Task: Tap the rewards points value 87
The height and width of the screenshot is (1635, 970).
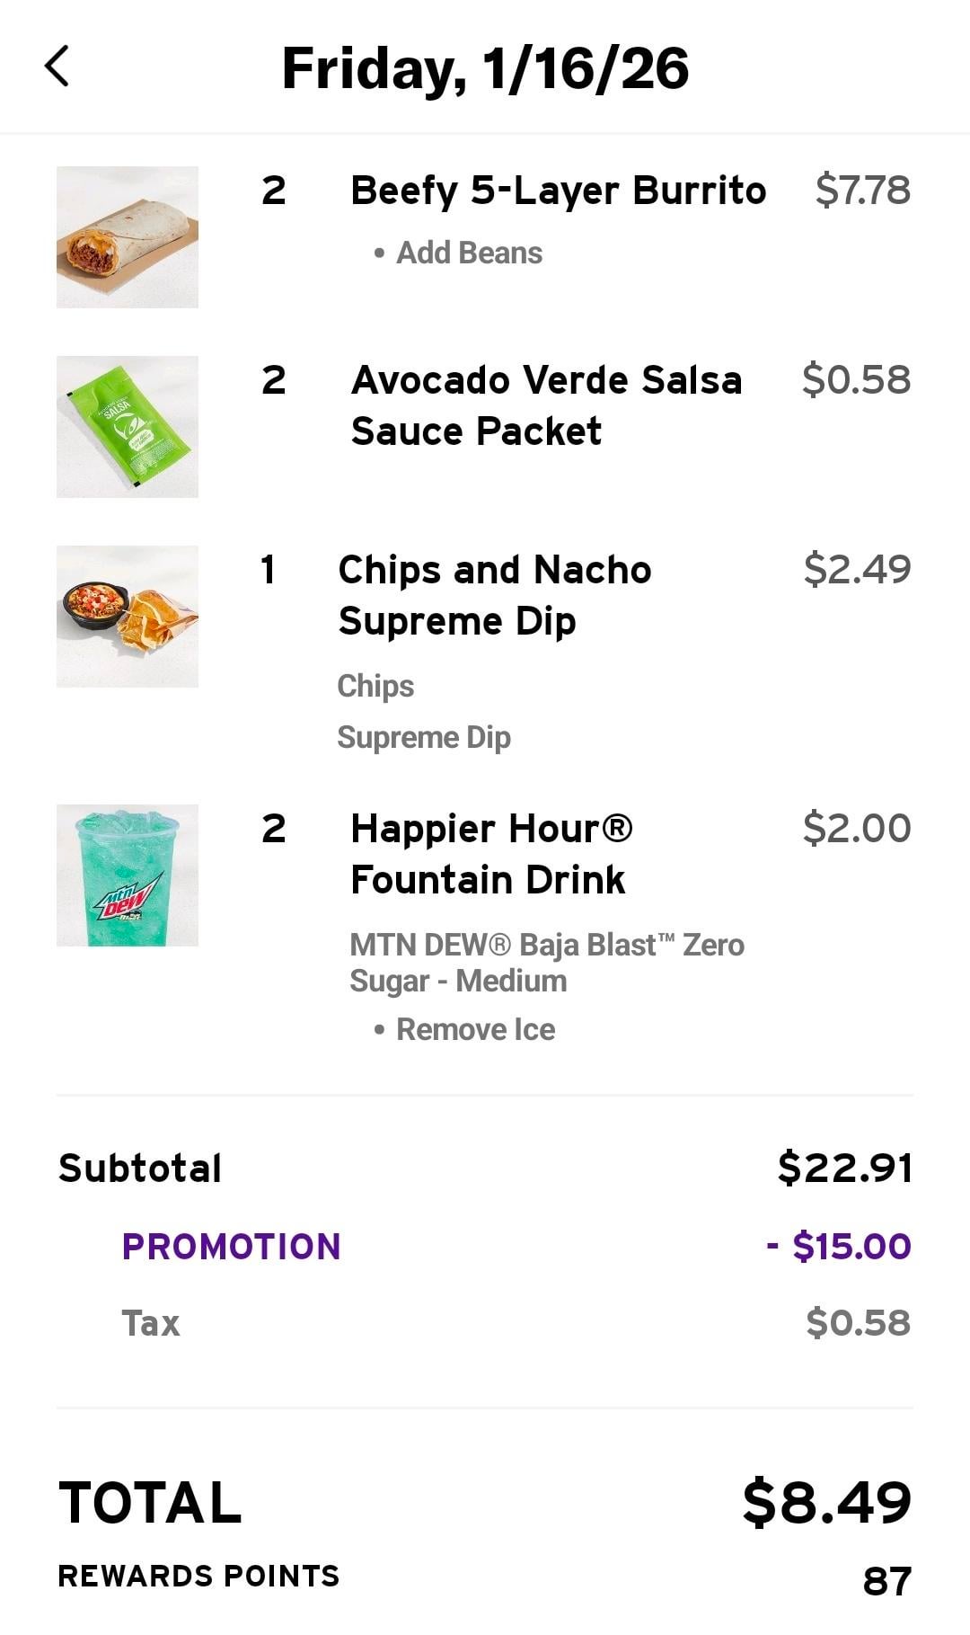Action: [886, 1581]
